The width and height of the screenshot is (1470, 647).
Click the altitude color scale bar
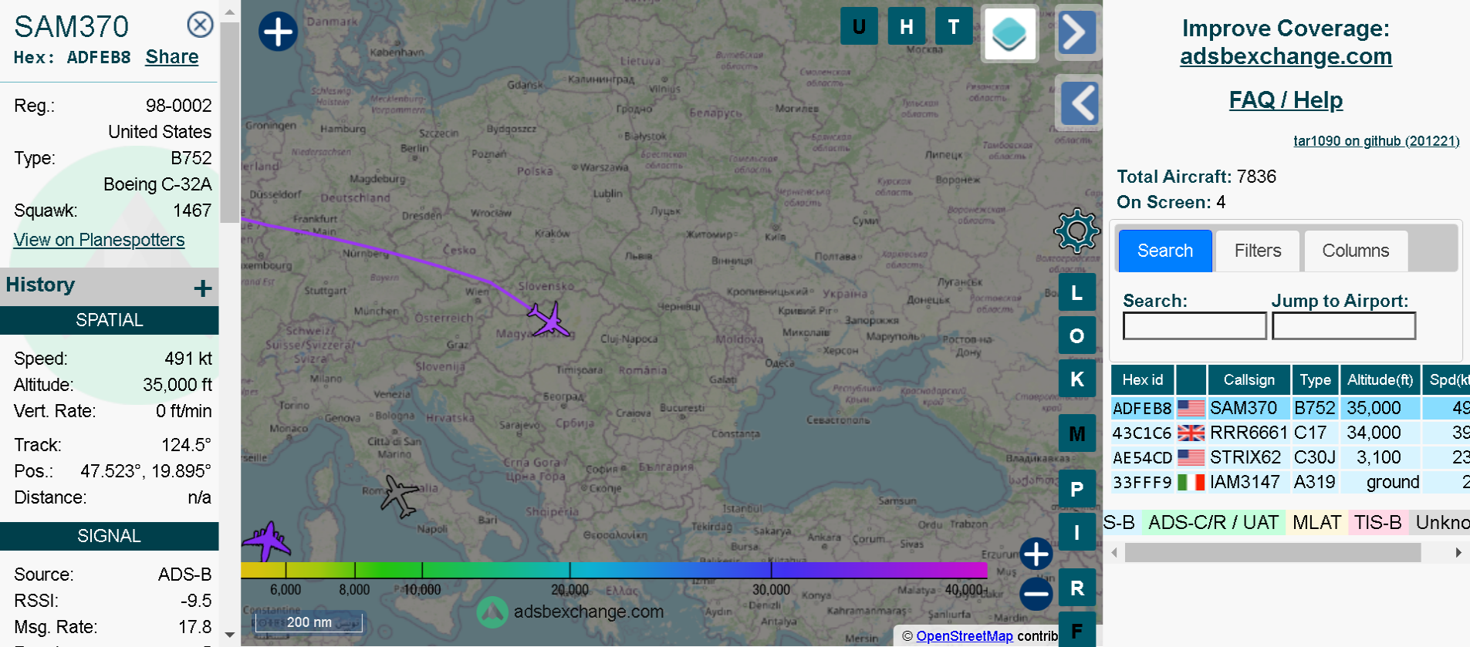(614, 570)
